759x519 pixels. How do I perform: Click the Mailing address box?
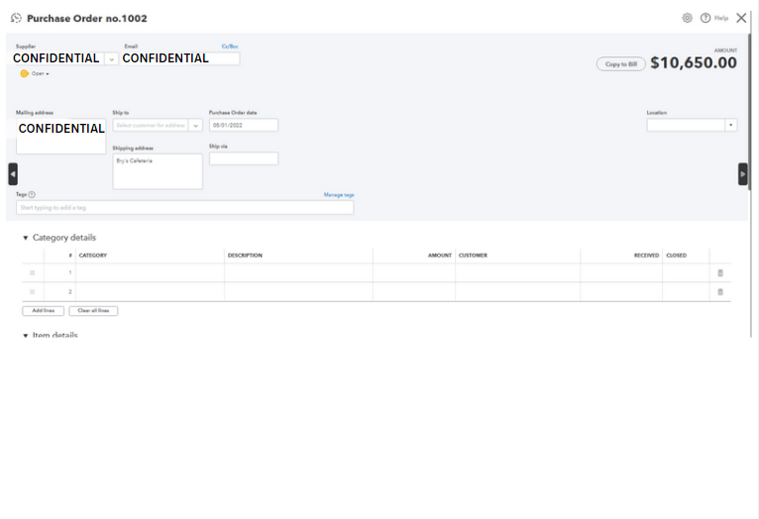[61, 137]
